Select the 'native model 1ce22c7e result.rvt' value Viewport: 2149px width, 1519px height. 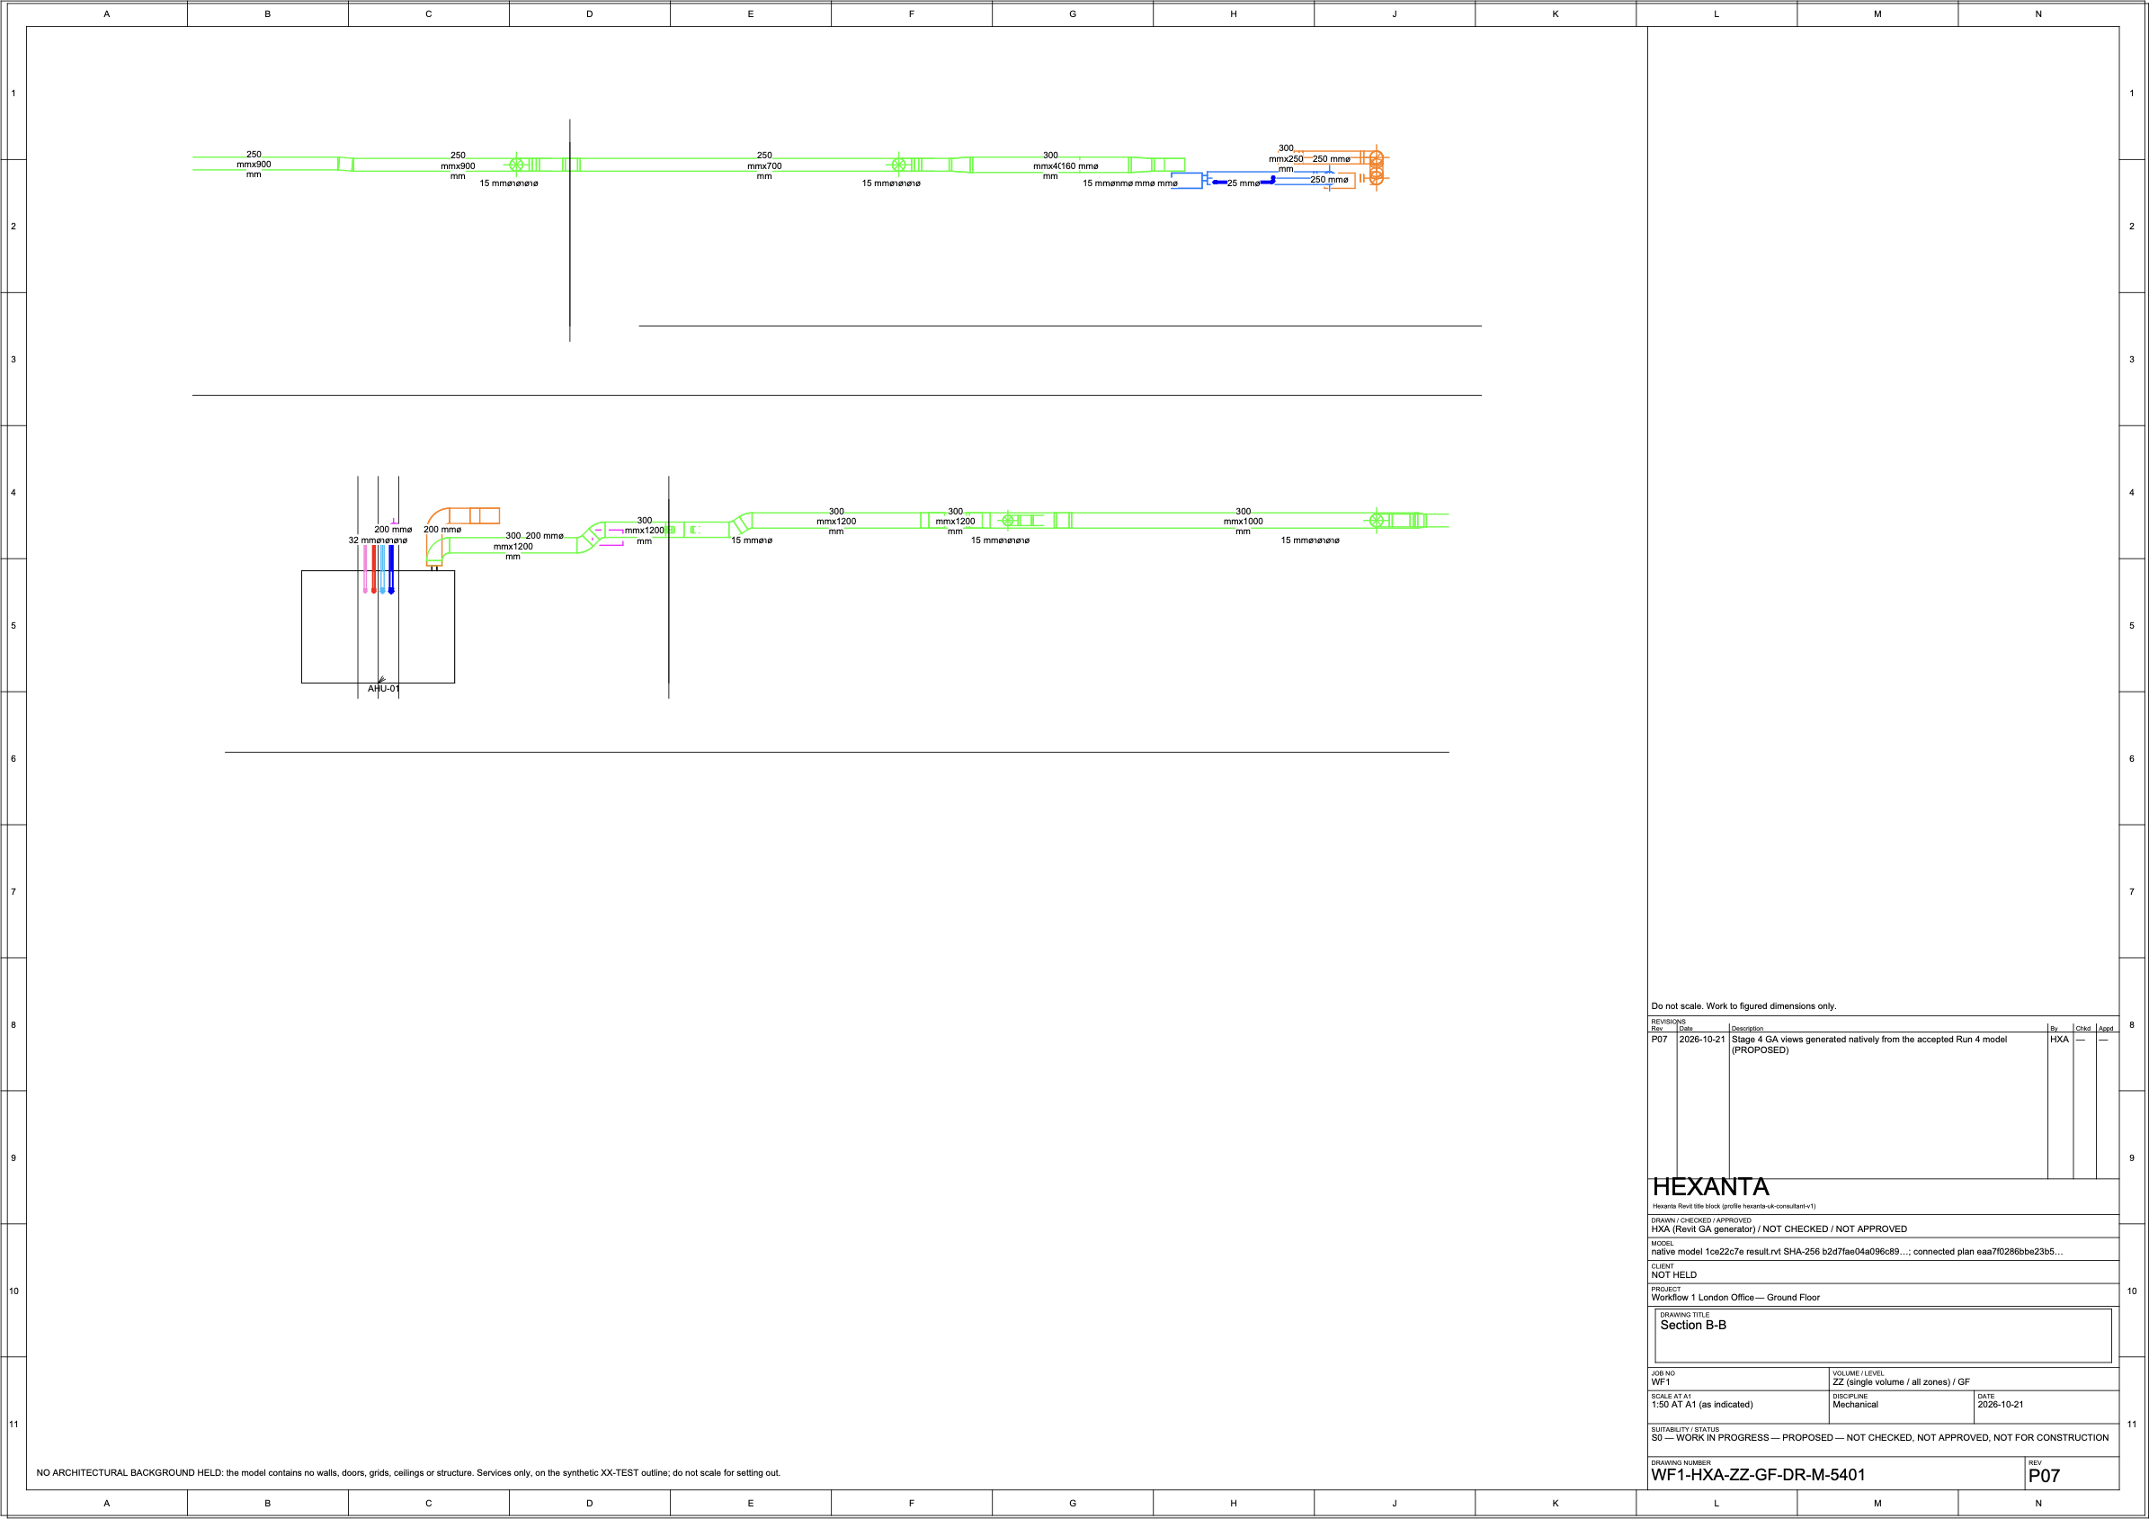(1857, 1251)
